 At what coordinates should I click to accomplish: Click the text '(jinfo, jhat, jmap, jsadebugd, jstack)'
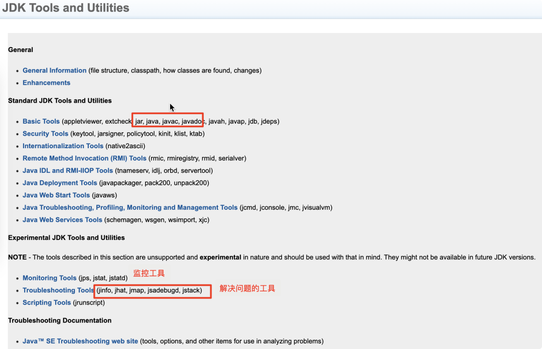pos(149,290)
